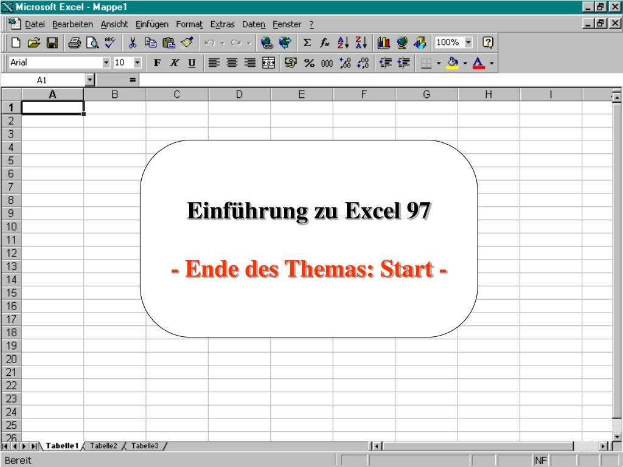The image size is (623, 467).
Task: Increase indent icon
Action: pos(404,63)
